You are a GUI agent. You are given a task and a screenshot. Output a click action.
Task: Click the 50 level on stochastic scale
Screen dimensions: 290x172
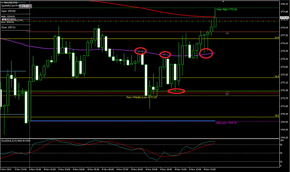[x=281, y=153]
